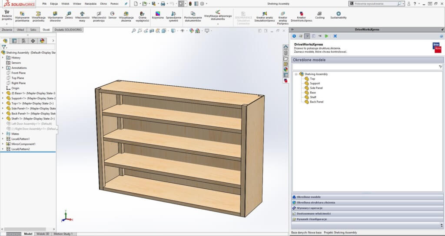Click the Widoki 3D bottom tab
Screen dimensions: 445x236
point(43,234)
